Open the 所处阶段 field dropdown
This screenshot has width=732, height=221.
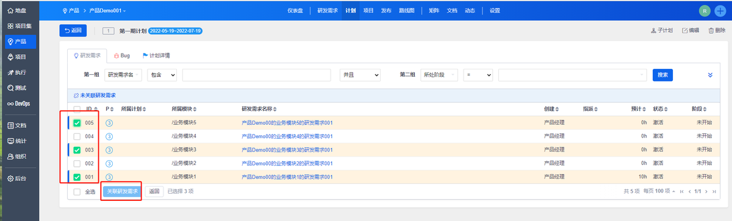[439, 75]
